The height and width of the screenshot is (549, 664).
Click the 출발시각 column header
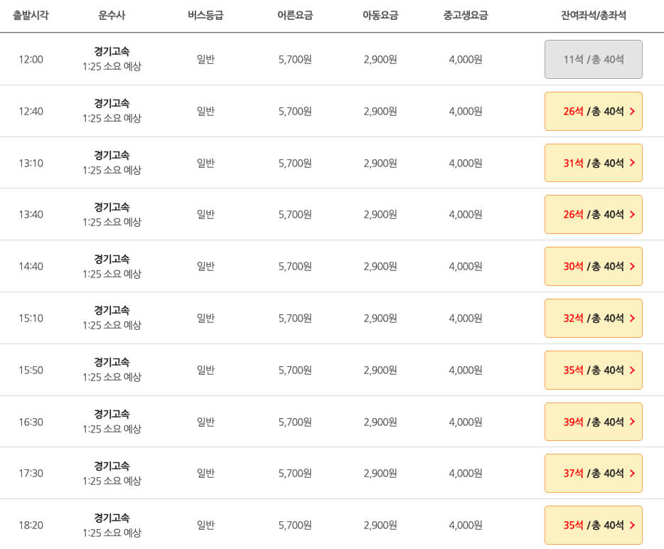pos(28,15)
